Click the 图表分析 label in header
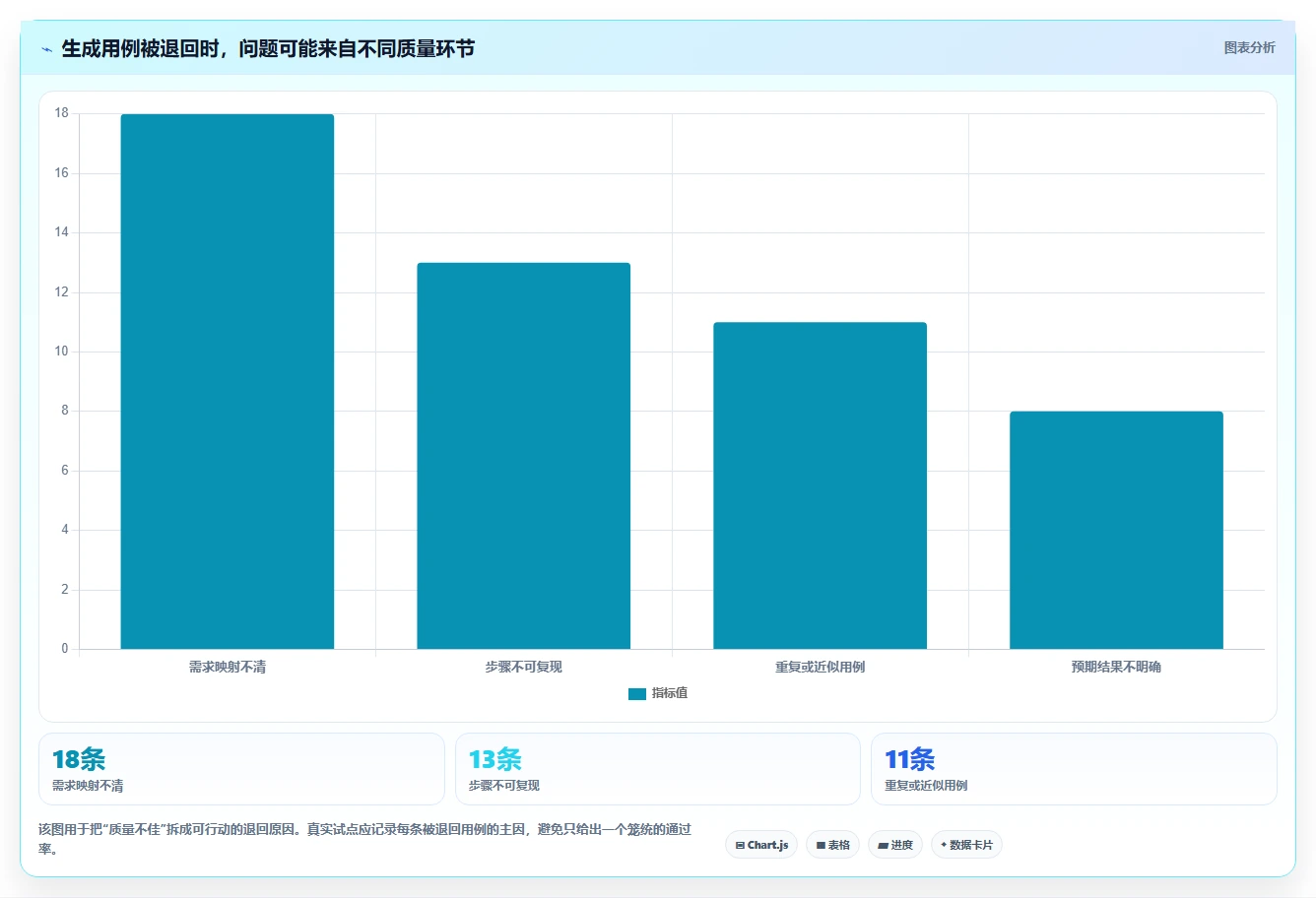Image resolution: width=1316 pixels, height=898 pixels. (1249, 47)
